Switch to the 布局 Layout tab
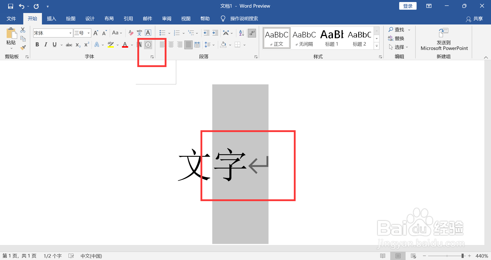This screenshot has height=260, width=491. pyautogui.click(x=109, y=19)
